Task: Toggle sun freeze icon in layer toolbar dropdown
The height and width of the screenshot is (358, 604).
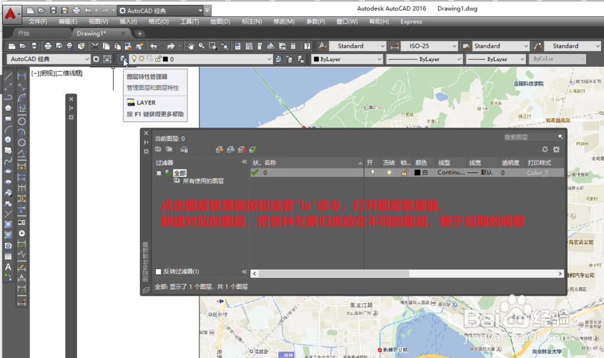Action: (142, 59)
